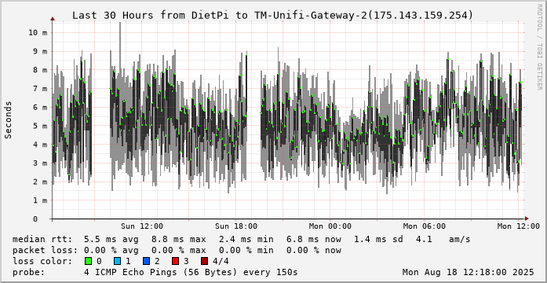
Task: Click the red loss color swatch for 3
Action: (176, 261)
